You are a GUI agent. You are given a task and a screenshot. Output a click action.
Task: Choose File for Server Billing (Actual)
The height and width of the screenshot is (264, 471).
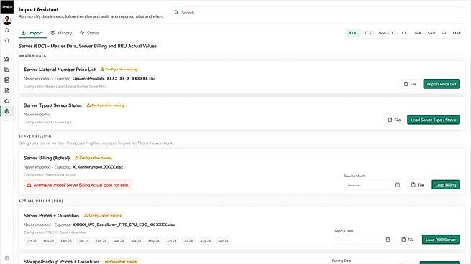[x=418, y=185]
